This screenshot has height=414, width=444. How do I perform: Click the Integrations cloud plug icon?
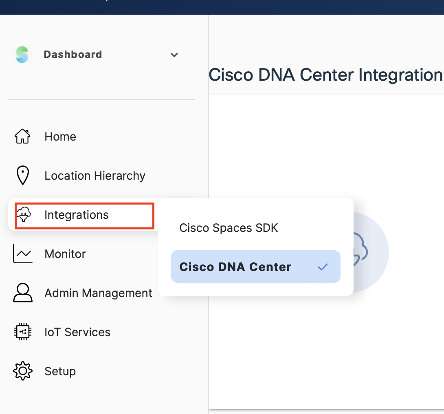[23, 215]
